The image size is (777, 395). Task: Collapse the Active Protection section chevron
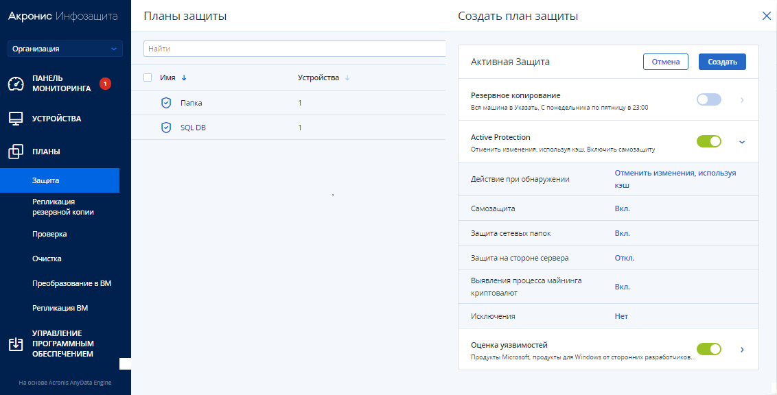point(742,142)
